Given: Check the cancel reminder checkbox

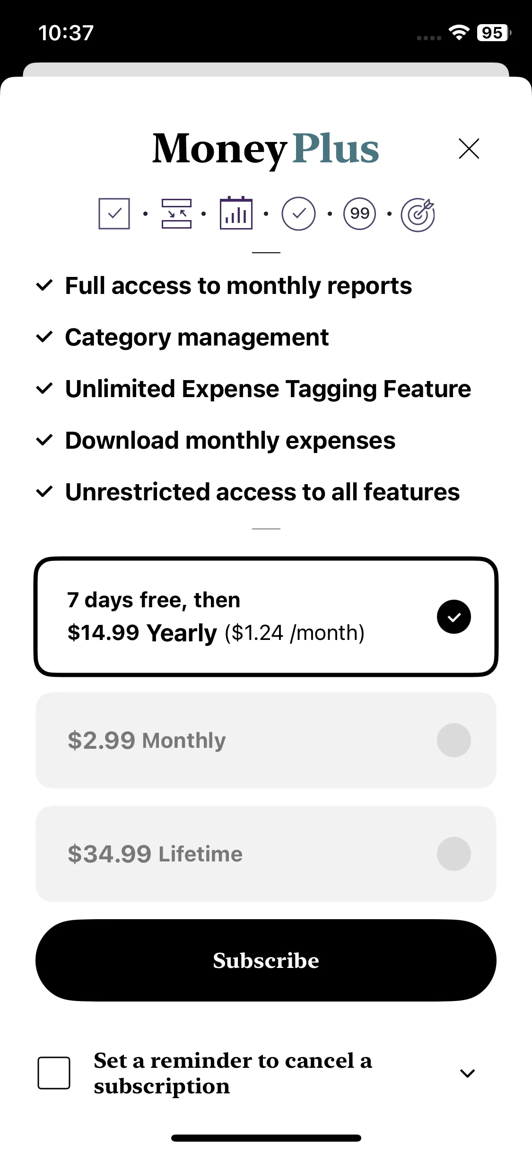Looking at the screenshot, I should pyautogui.click(x=54, y=1073).
